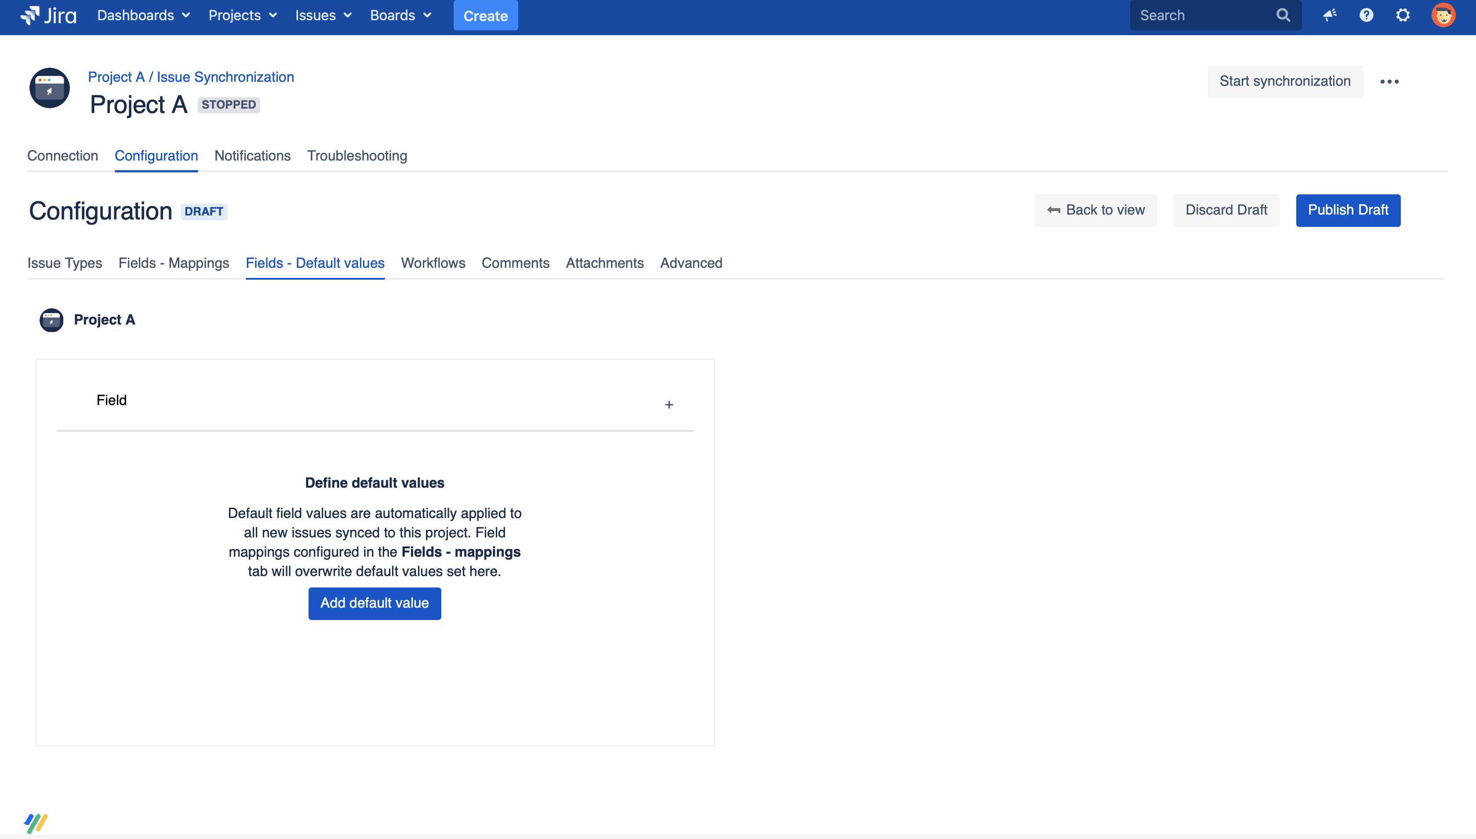The width and height of the screenshot is (1476, 839).
Task: Expand the Dashboards dropdown menu
Action: [143, 15]
